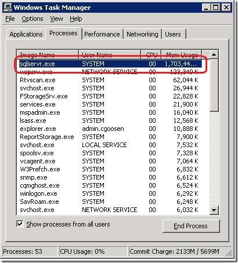Click the End Process button

tap(191, 226)
